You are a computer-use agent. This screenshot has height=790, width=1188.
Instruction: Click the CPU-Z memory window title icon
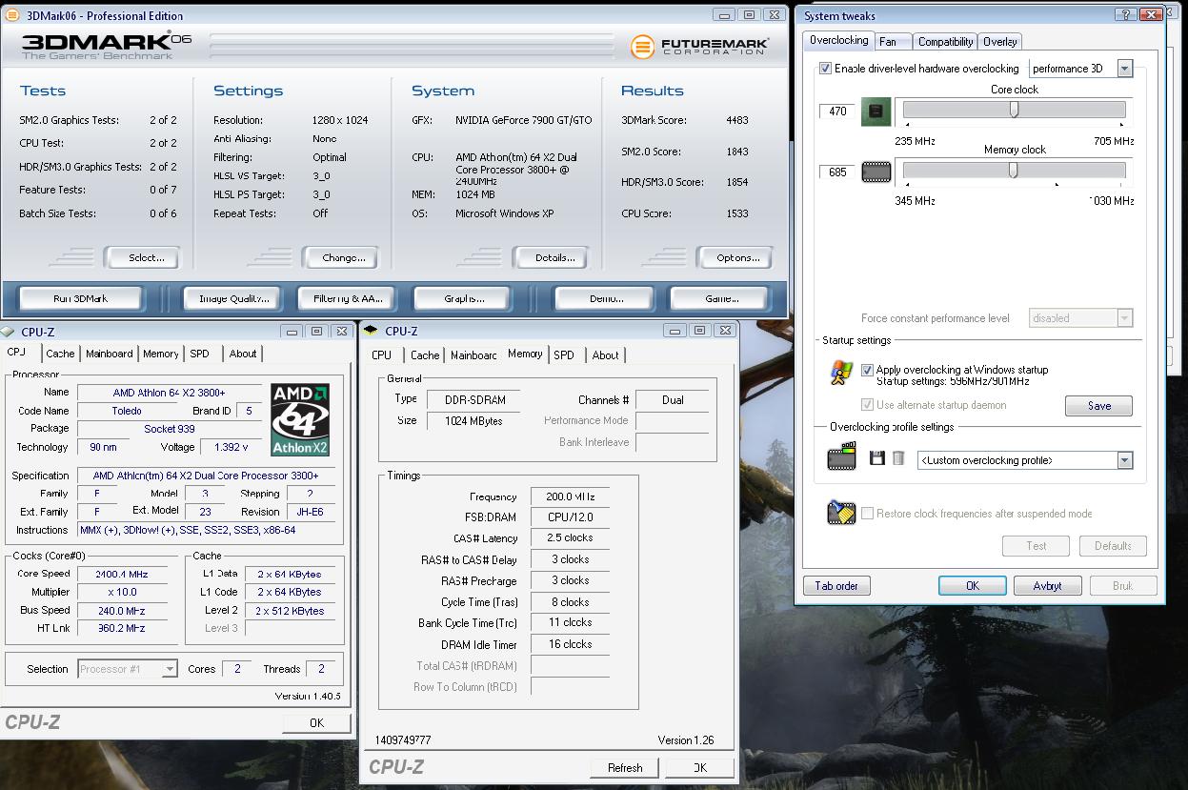(x=371, y=331)
